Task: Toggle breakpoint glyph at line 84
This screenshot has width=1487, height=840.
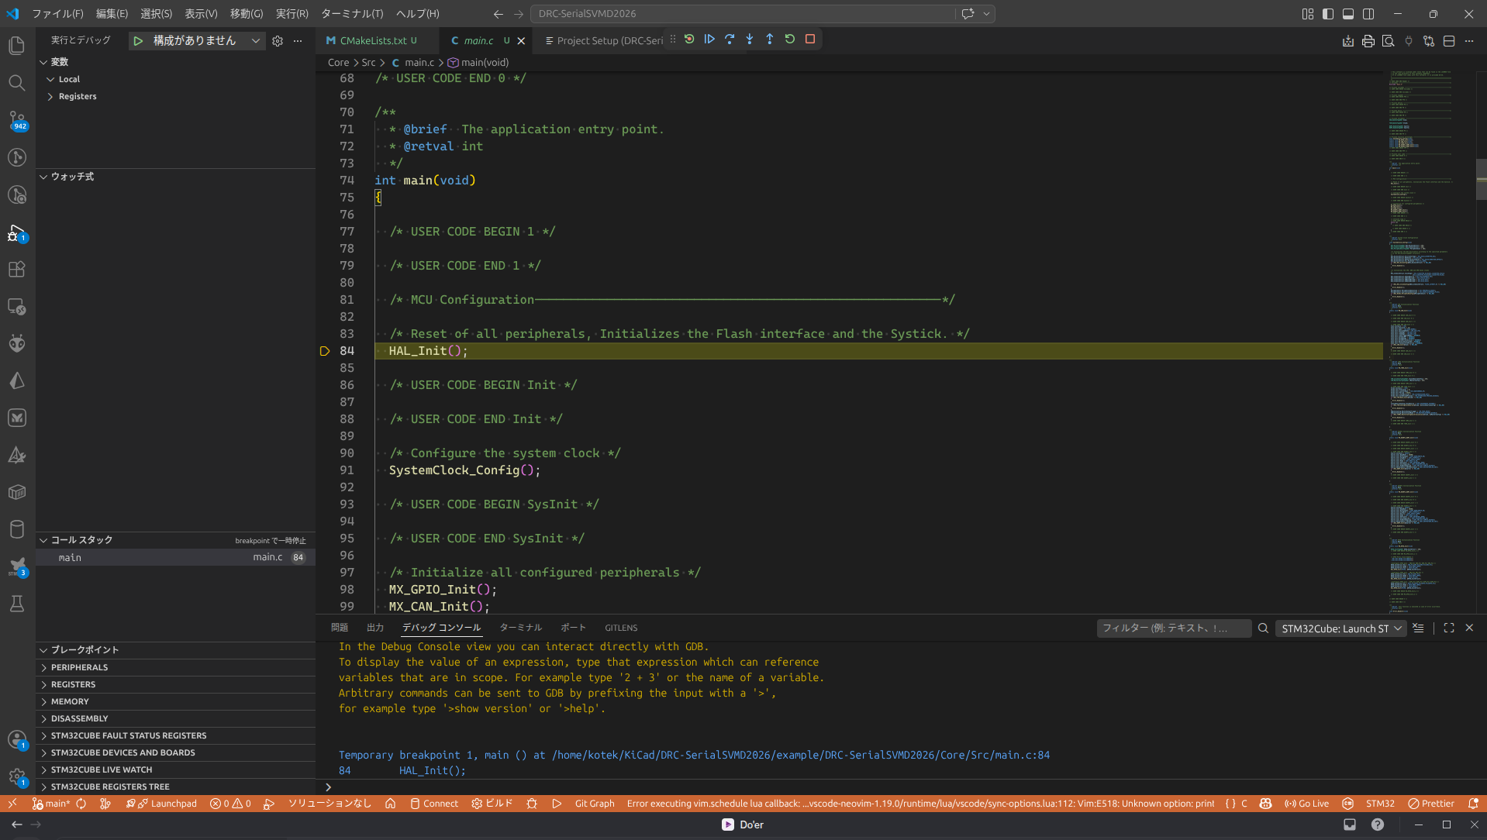Action: pyautogui.click(x=325, y=351)
